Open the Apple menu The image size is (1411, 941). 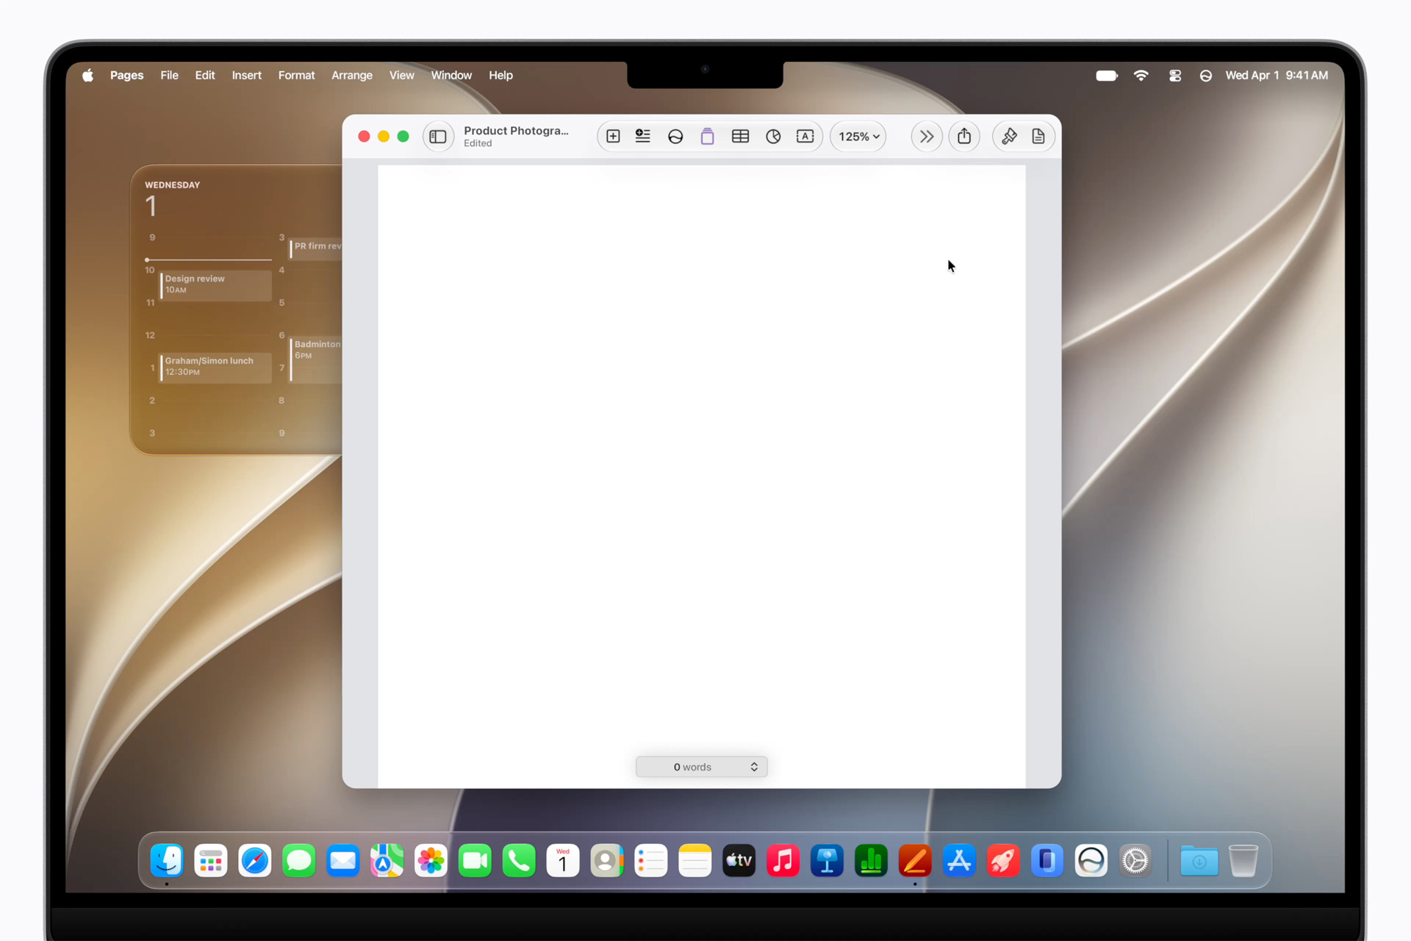click(x=87, y=75)
